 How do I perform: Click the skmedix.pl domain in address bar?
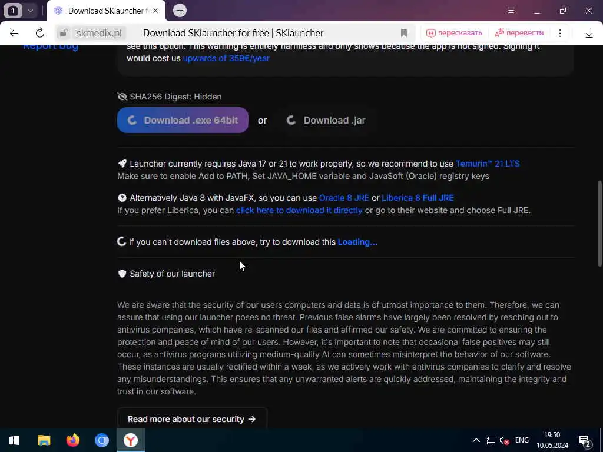(x=99, y=33)
